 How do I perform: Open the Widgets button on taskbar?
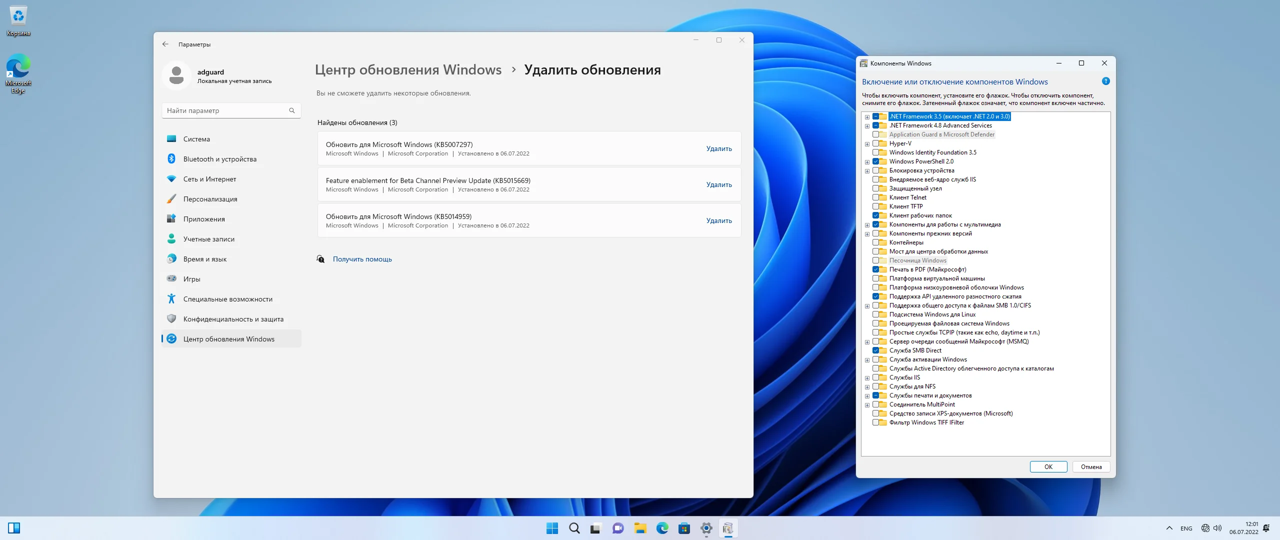[14, 528]
